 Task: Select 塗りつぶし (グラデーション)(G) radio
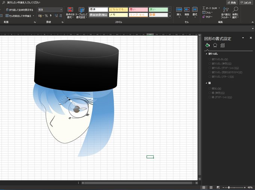click(210, 68)
